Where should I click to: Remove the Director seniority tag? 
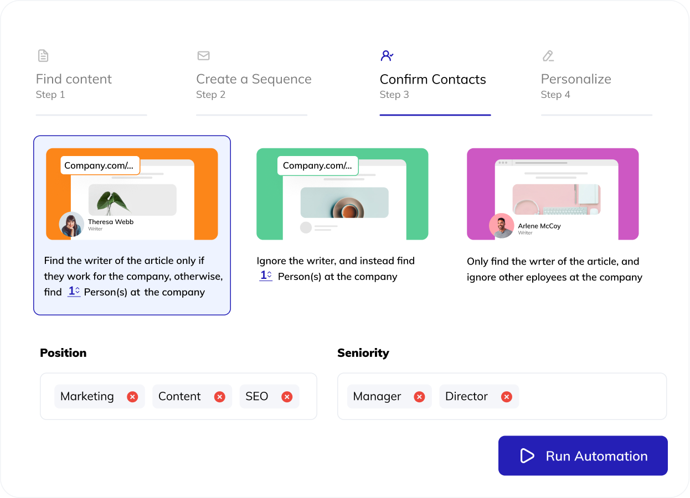pos(506,397)
